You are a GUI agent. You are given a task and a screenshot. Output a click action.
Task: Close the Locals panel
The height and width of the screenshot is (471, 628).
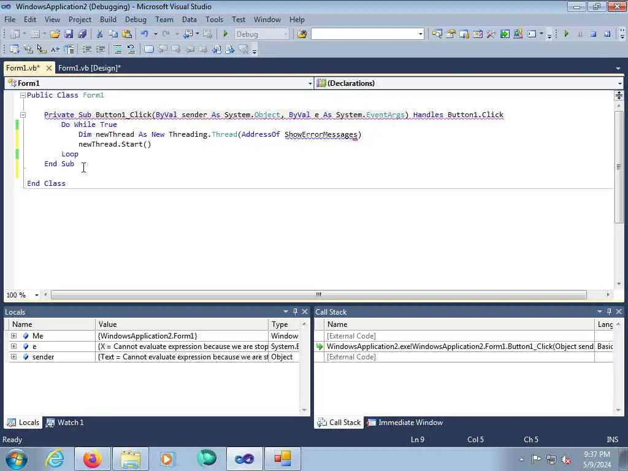(x=305, y=312)
